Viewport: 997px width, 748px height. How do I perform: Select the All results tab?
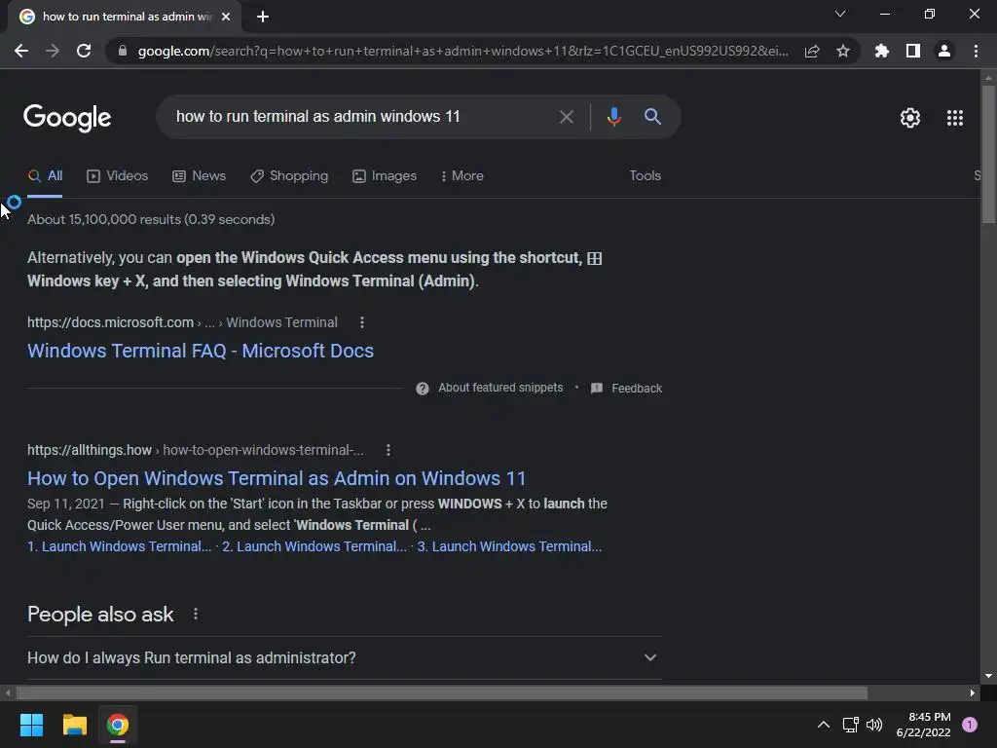45,176
